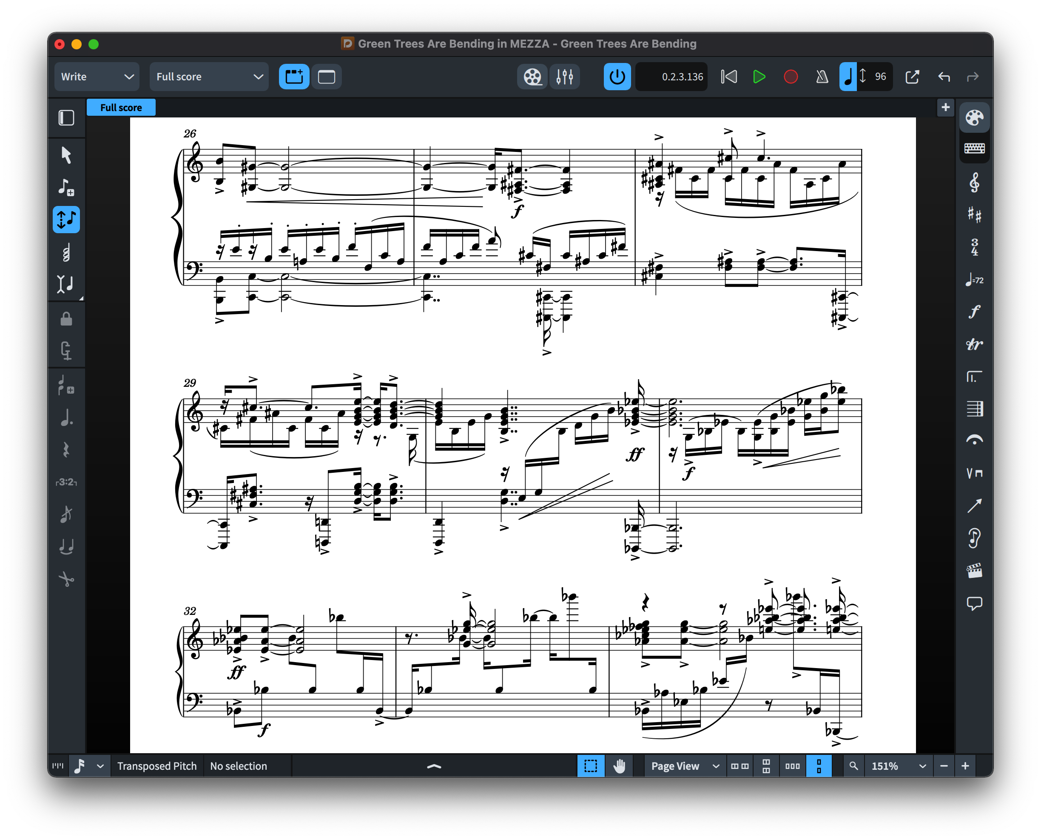Select the slashed grace note tool

(x=66, y=514)
